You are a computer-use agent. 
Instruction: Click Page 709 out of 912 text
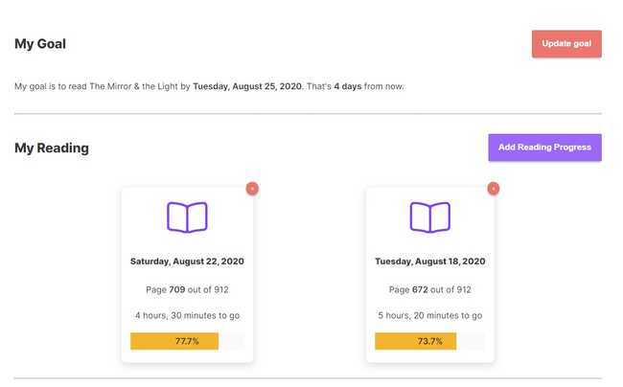[x=187, y=289]
